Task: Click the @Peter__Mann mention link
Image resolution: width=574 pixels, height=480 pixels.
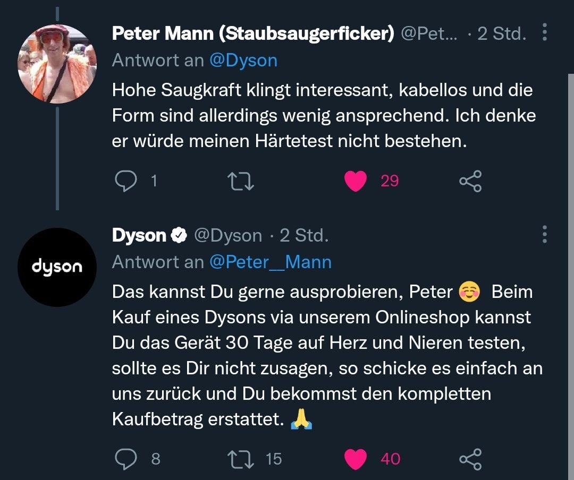Action: pos(271,262)
